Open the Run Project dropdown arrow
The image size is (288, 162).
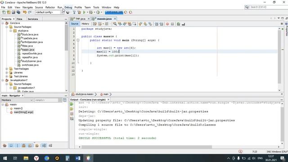tap(87, 12)
